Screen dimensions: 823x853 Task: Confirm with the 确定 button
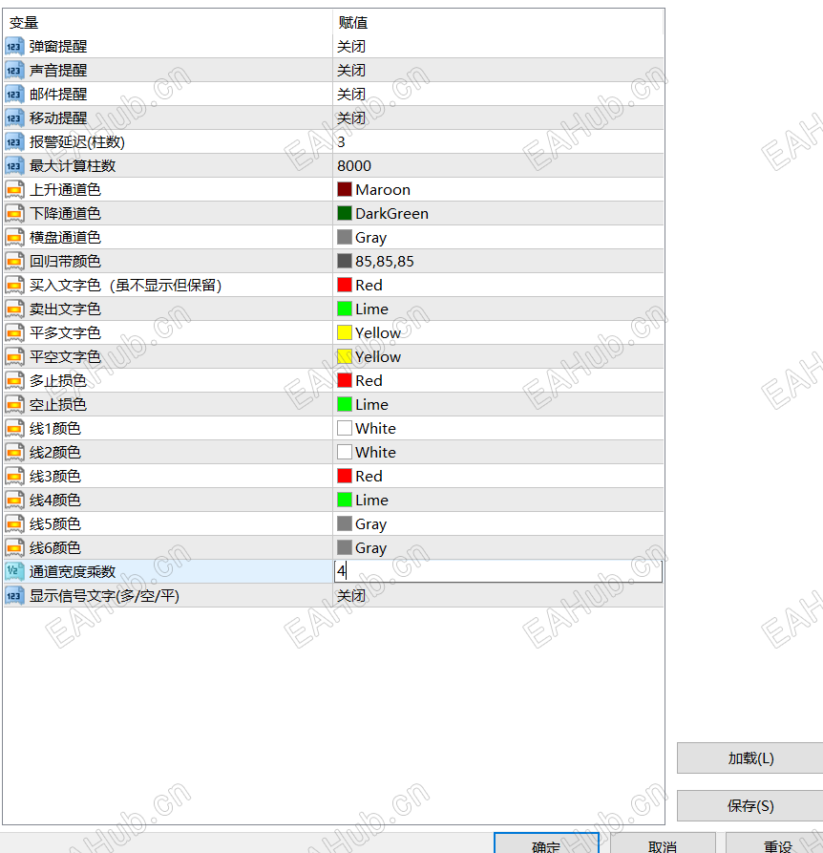pyautogui.click(x=546, y=843)
